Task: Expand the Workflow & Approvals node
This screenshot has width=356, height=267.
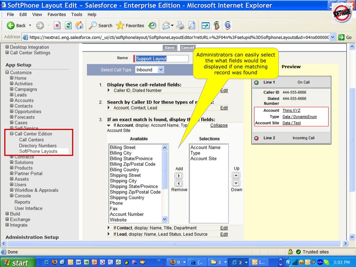Action: pyautogui.click(x=12, y=190)
